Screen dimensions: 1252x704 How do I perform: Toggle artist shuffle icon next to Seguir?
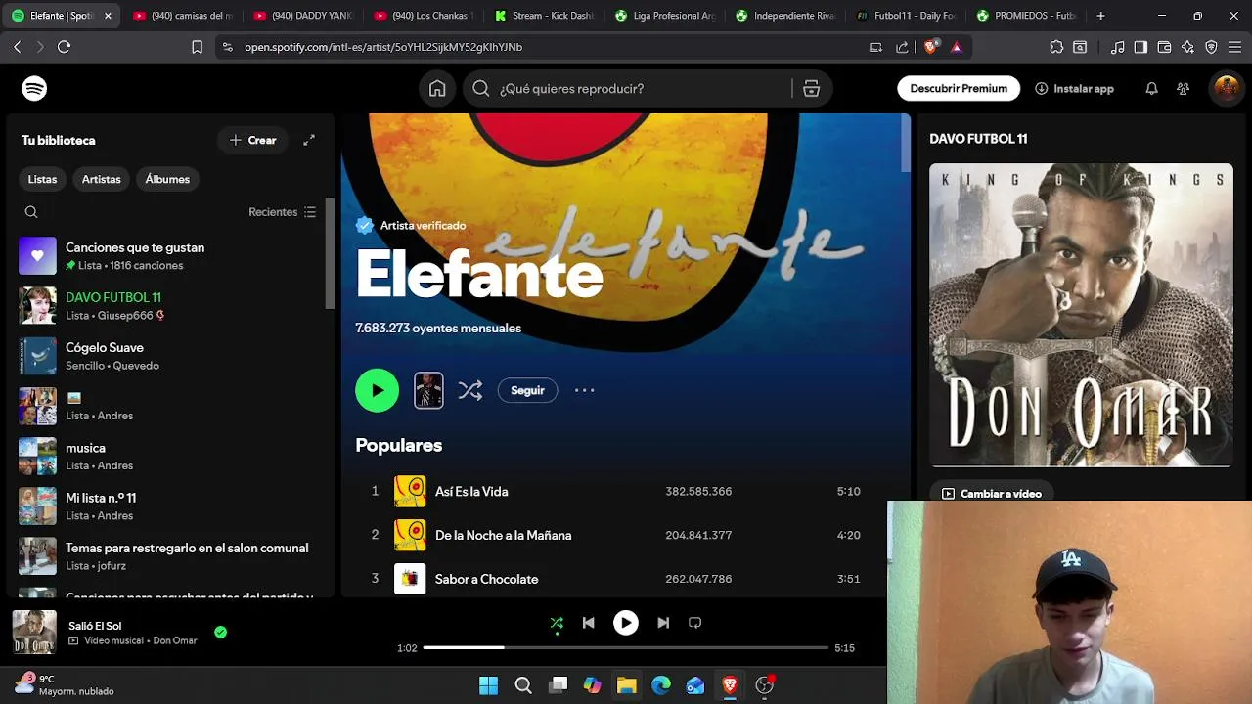click(x=470, y=390)
